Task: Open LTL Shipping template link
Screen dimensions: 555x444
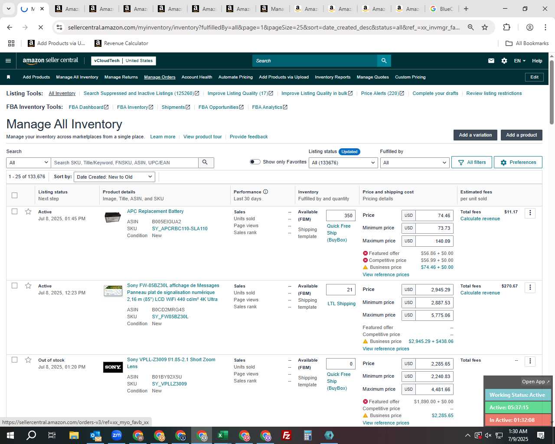Action: [x=341, y=304]
